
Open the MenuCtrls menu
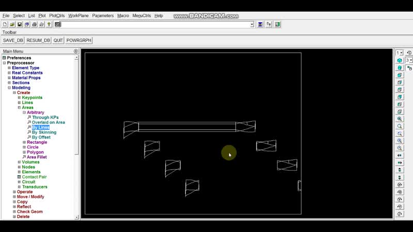[x=141, y=16]
